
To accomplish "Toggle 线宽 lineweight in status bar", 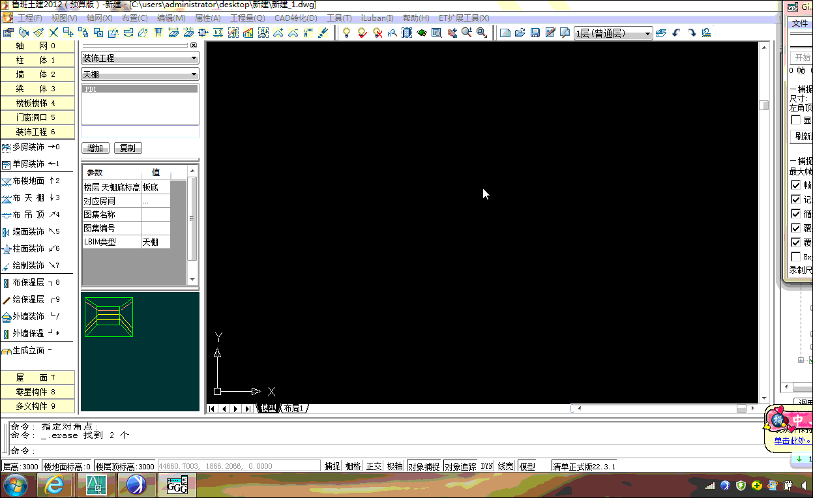I will tap(506, 466).
